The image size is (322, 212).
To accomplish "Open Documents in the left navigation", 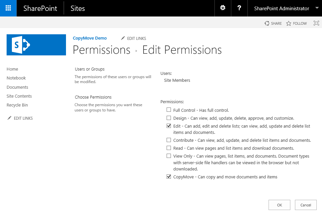I will click(x=17, y=87).
